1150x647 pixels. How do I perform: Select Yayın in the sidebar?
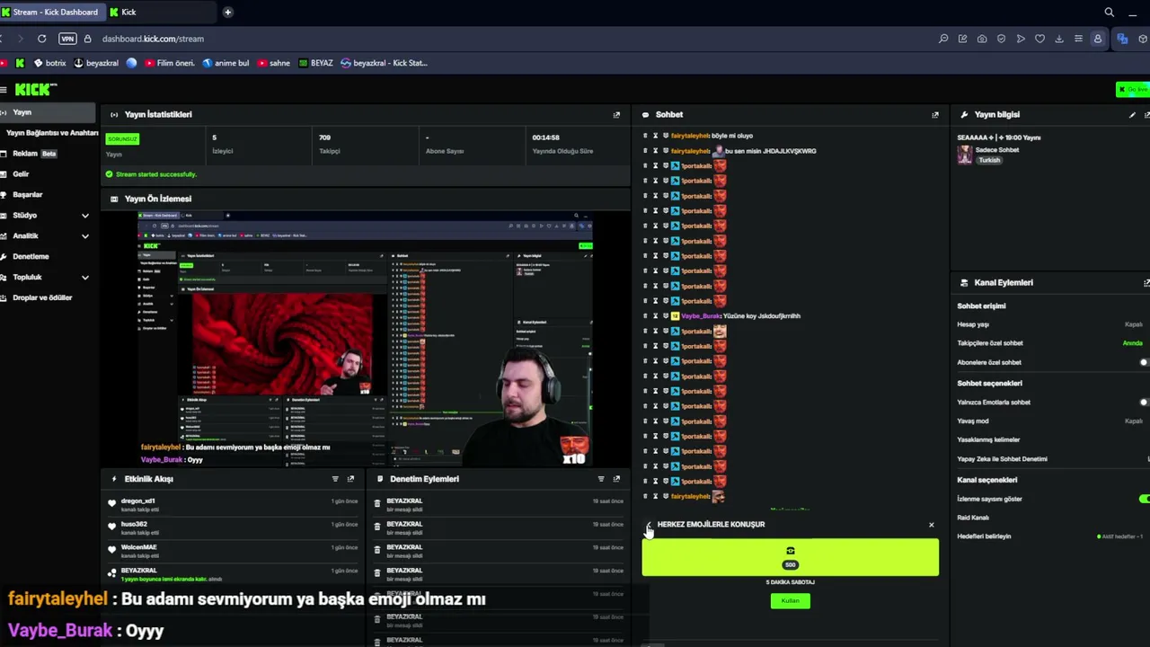48,112
